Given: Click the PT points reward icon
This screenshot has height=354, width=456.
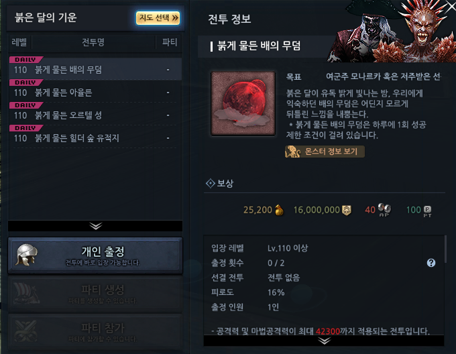Looking at the screenshot, I should (428, 211).
